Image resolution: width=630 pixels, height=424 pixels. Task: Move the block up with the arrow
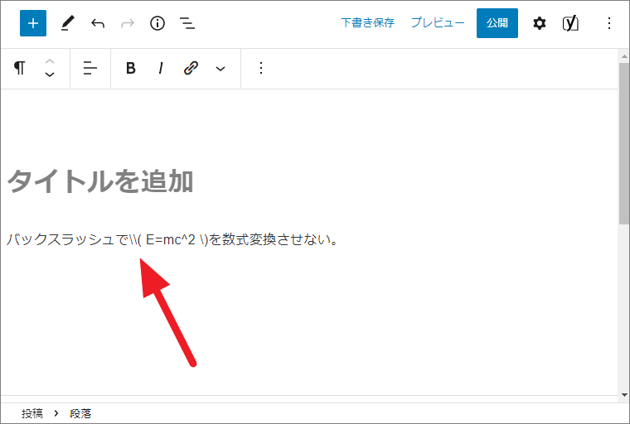point(50,61)
